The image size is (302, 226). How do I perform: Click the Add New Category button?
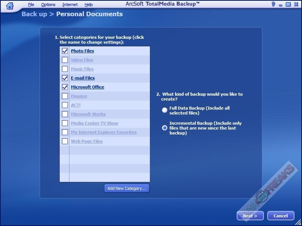pyautogui.click(x=127, y=188)
